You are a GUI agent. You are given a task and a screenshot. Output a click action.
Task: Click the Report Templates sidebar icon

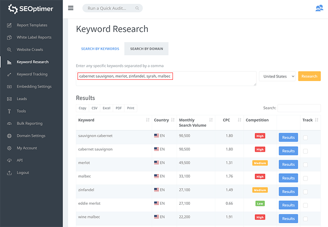(9, 25)
